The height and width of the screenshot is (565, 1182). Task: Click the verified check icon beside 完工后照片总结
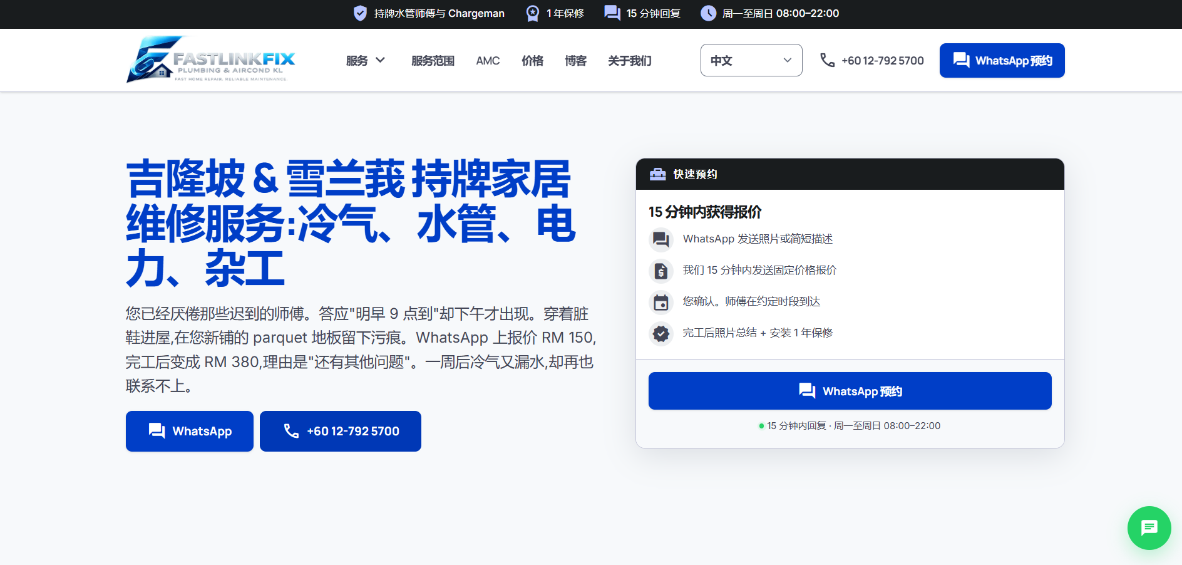[x=660, y=333]
